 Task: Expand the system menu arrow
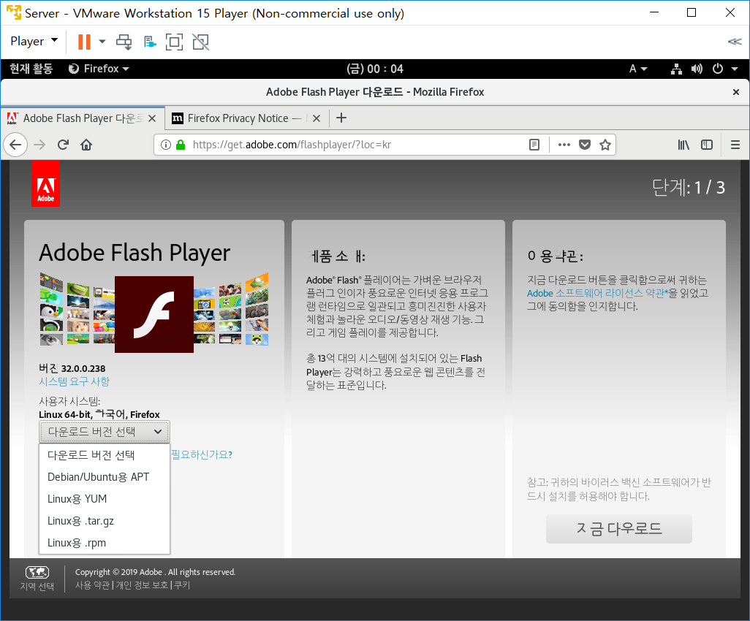click(x=735, y=69)
